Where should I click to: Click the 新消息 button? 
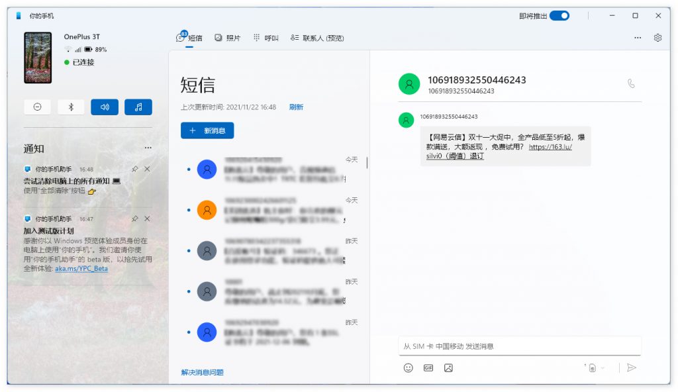(207, 130)
